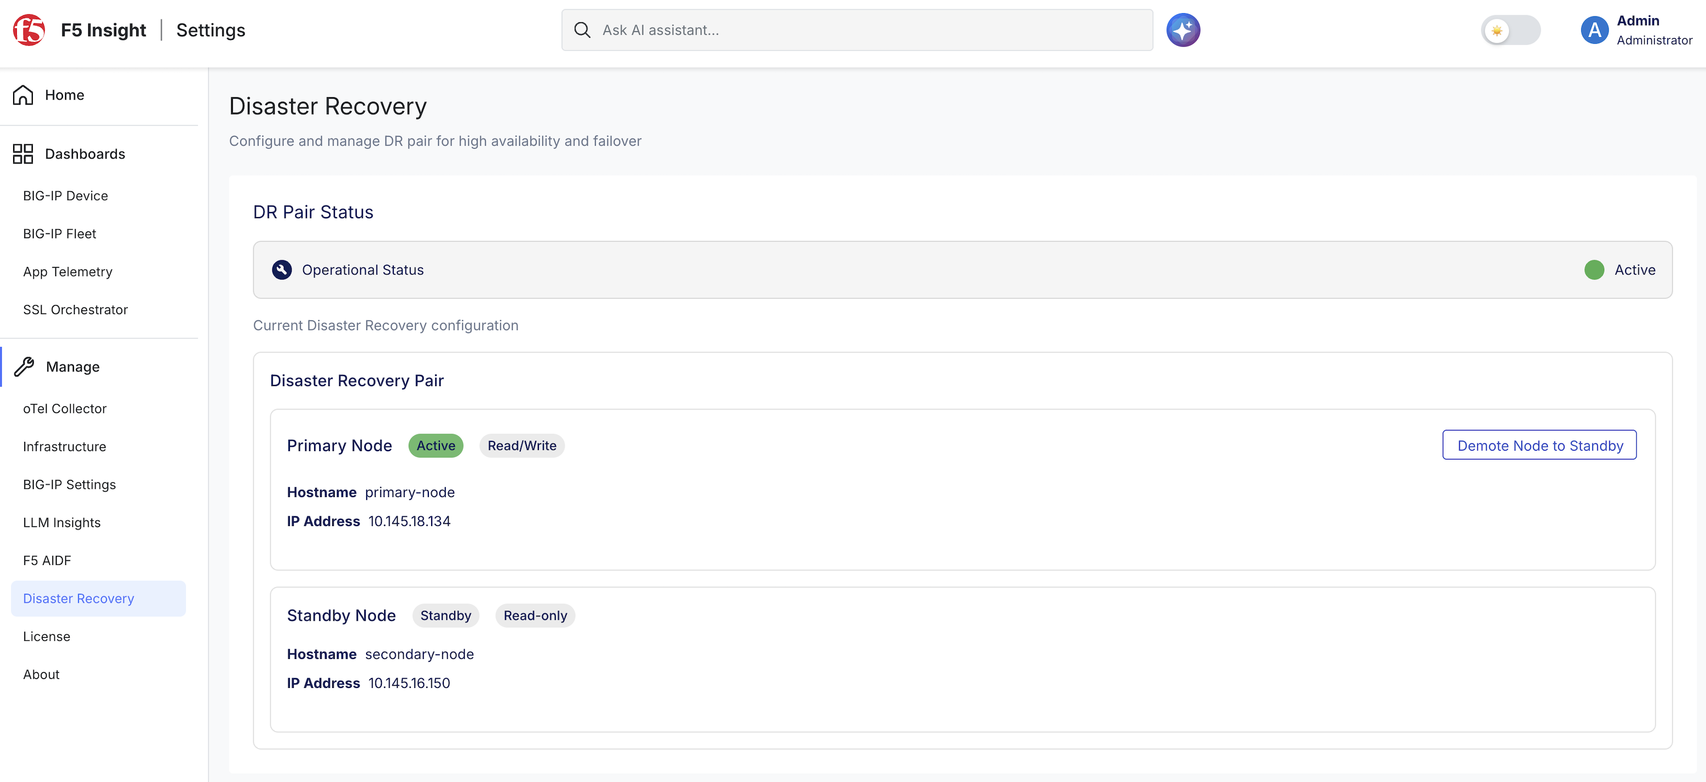Click primary node IP 10.145.18.134
The image size is (1706, 782).
(x=409, y=521)
